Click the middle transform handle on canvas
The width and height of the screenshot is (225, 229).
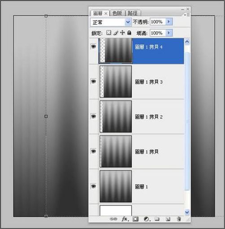[46, 116]
